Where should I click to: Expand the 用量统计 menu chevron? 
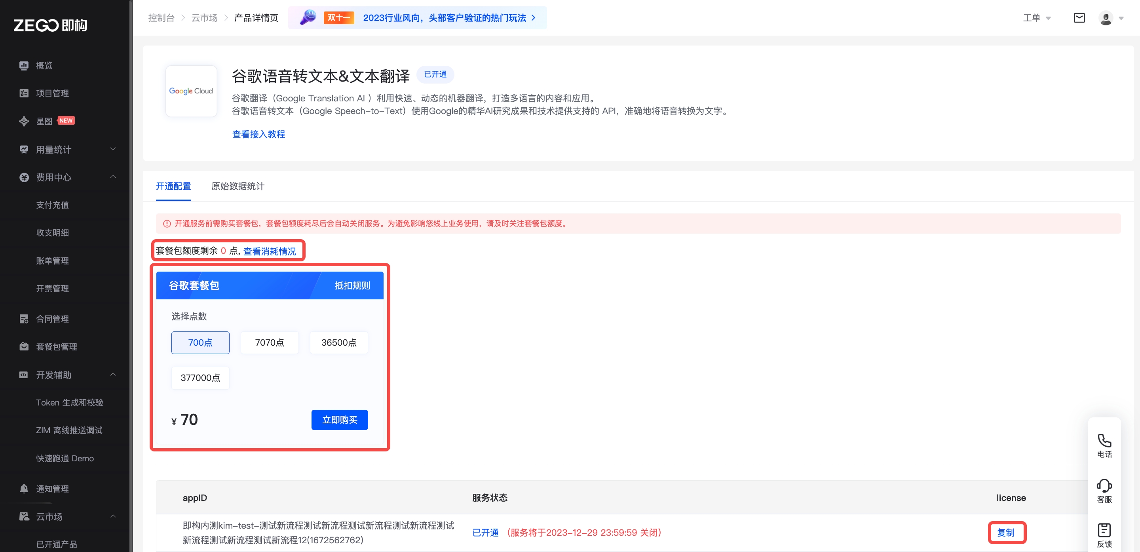click(113, 149)
